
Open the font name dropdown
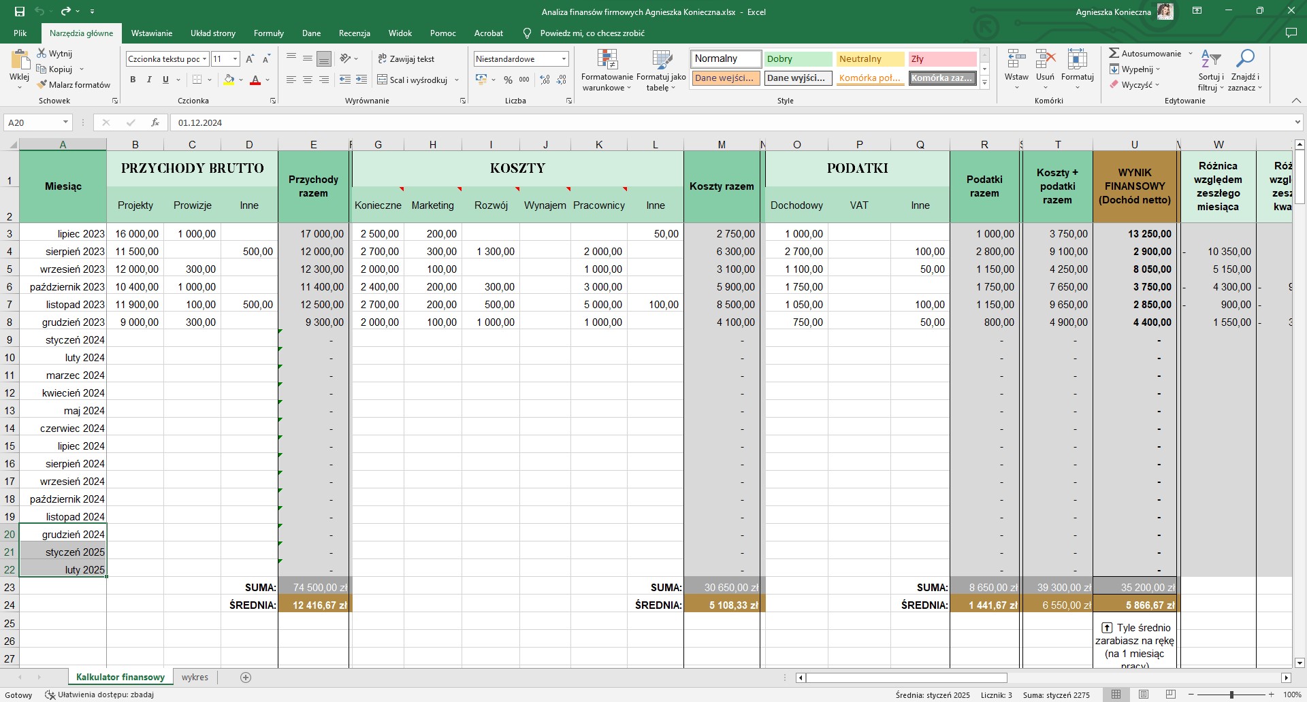204,59
